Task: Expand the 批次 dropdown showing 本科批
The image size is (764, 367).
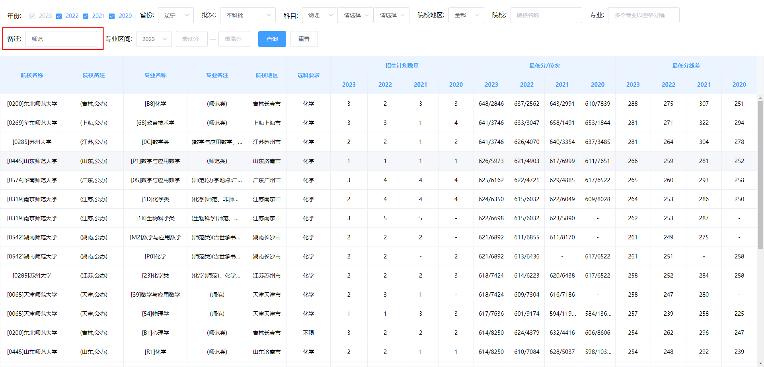Action: [x=248, y=15]
